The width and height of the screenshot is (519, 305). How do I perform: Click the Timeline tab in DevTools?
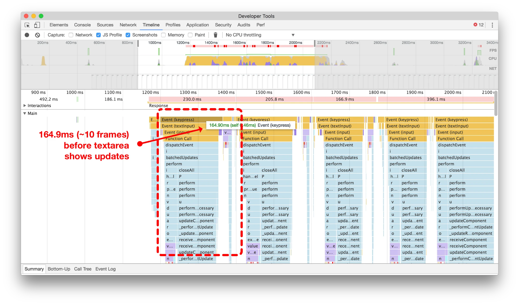152,25
